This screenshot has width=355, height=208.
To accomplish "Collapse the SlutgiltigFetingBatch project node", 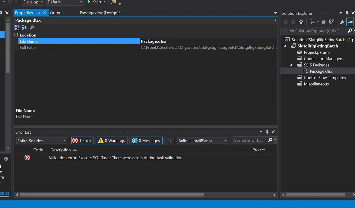I will [x=286, y=46].
